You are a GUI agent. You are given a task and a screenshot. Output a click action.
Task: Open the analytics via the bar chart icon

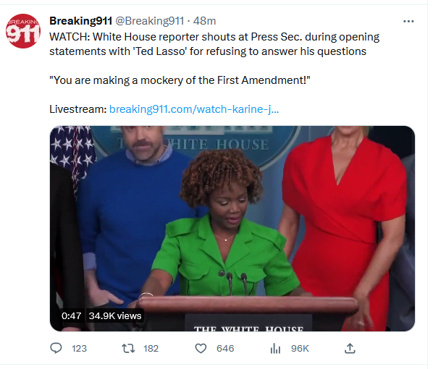point(275,349)
